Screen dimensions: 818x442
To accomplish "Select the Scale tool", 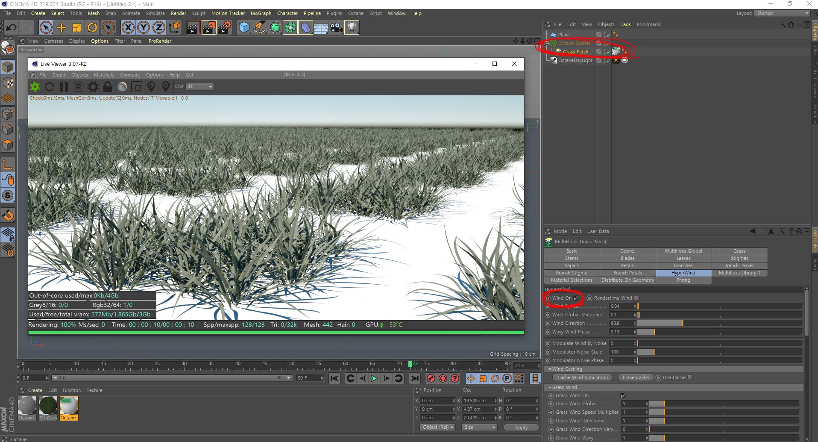I will [77, 28].
